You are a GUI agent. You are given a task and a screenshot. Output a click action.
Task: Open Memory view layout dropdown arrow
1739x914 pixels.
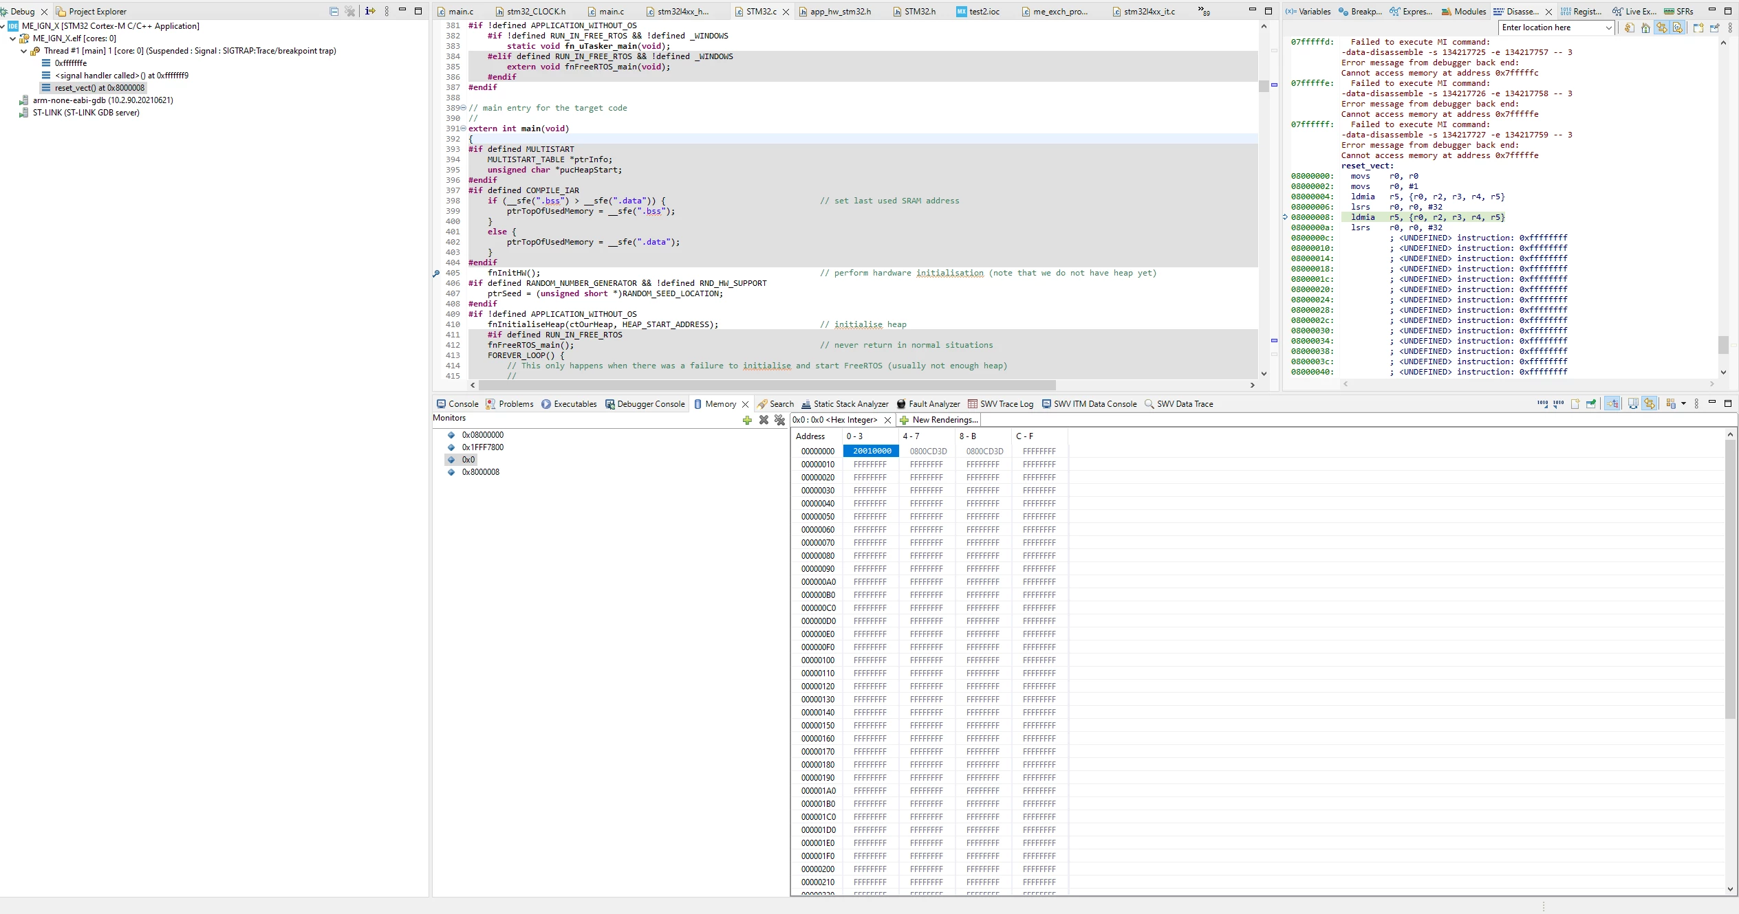click(1683, 404)
